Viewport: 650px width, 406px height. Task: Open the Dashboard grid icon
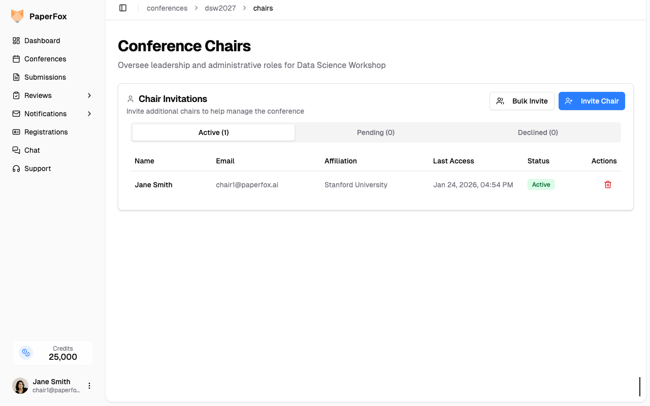point(16,41)
